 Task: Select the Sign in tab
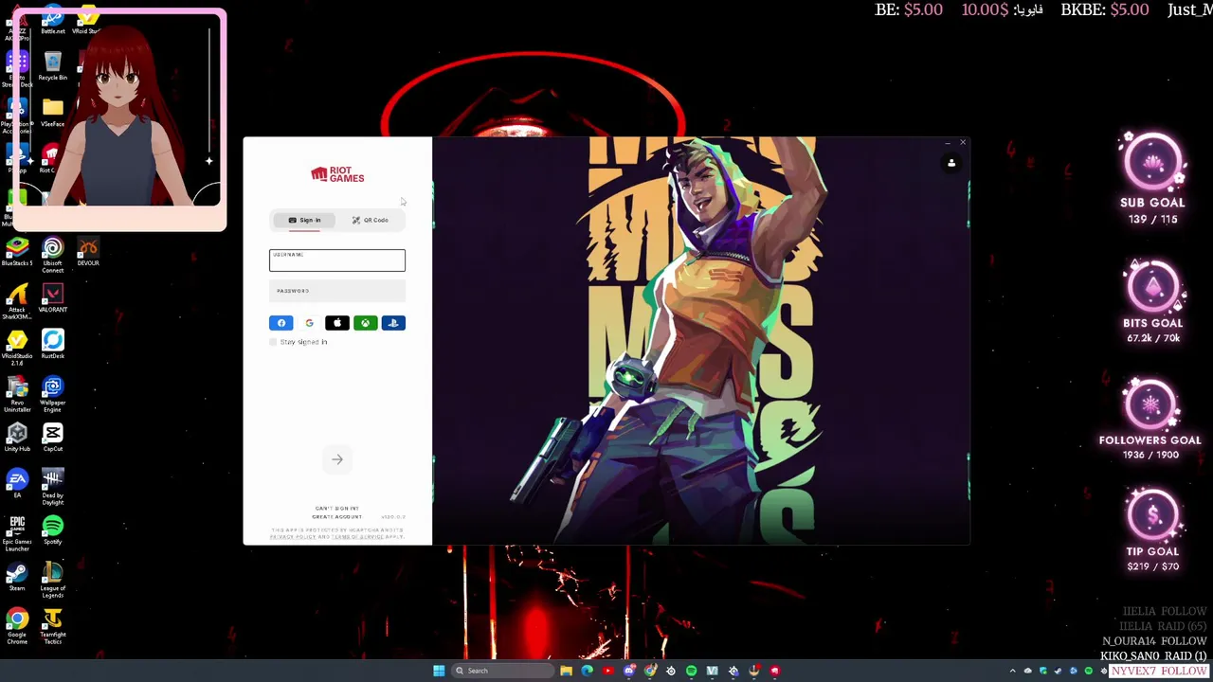[x=304, y=220]
